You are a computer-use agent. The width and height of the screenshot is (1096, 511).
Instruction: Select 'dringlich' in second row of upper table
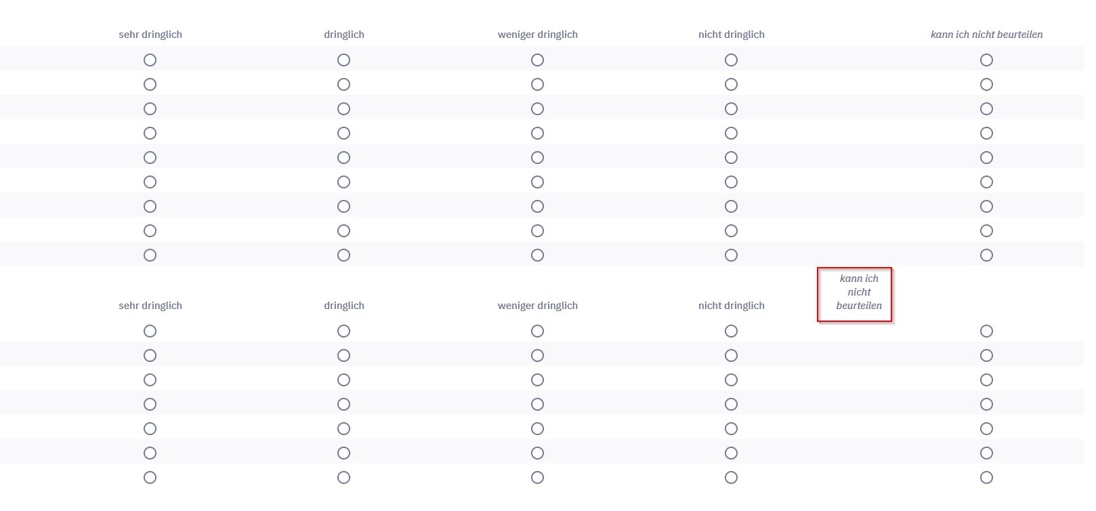pos(343,85)
